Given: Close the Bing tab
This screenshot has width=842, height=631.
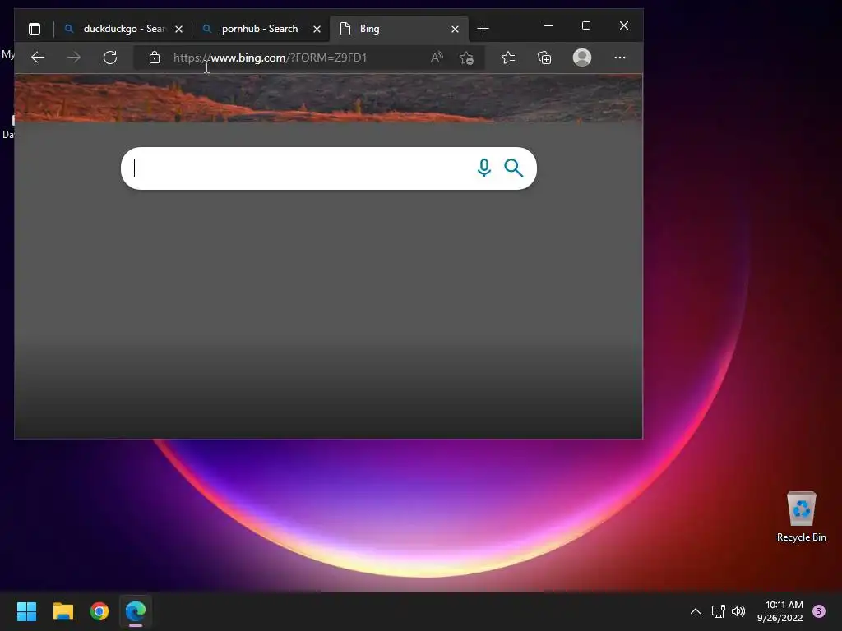Looking at the screenshot, I should tap(455, 29).
